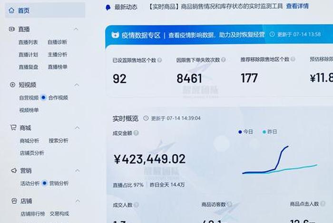The width and height of the screenshot is (333, 223).
Task: Click the home icon beside 首页
Action: (x=11, y=10)
